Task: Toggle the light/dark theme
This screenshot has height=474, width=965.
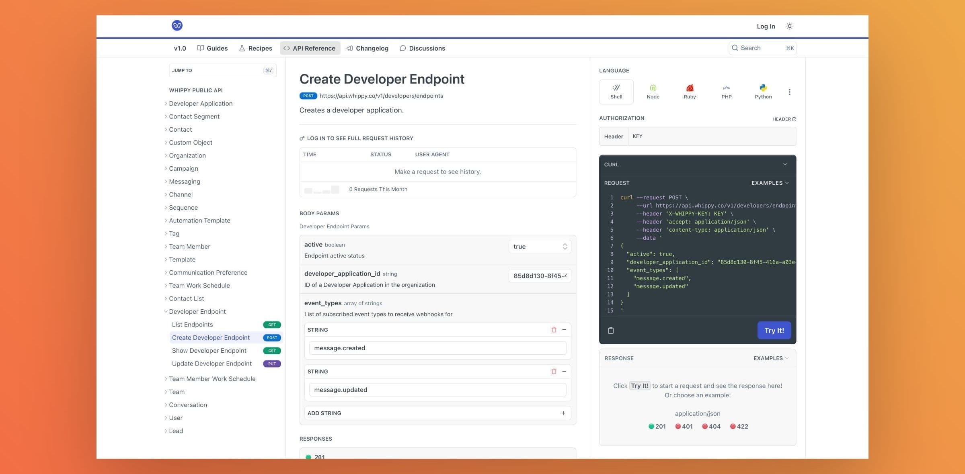Action: 789,26
